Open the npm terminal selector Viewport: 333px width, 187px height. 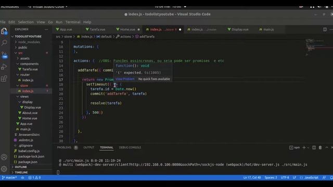click(294, 148)
